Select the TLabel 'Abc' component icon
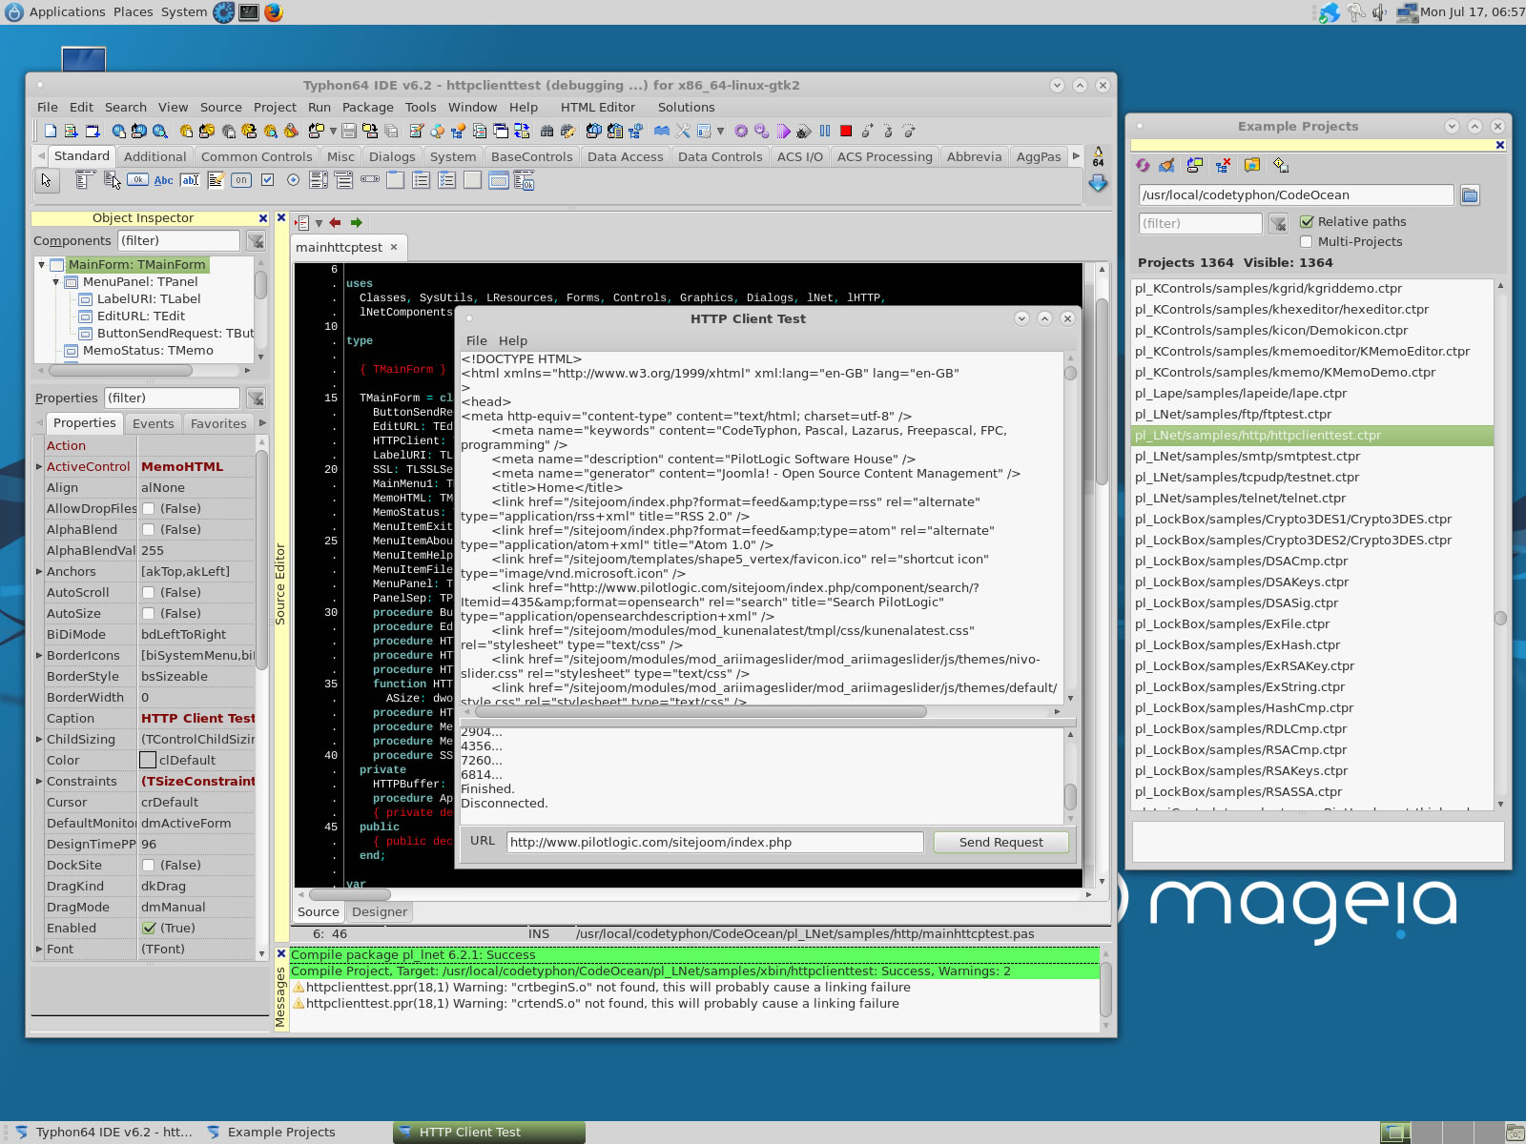 163,180
